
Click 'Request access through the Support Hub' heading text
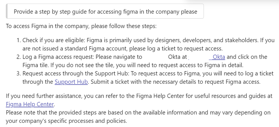click(76, 73)
